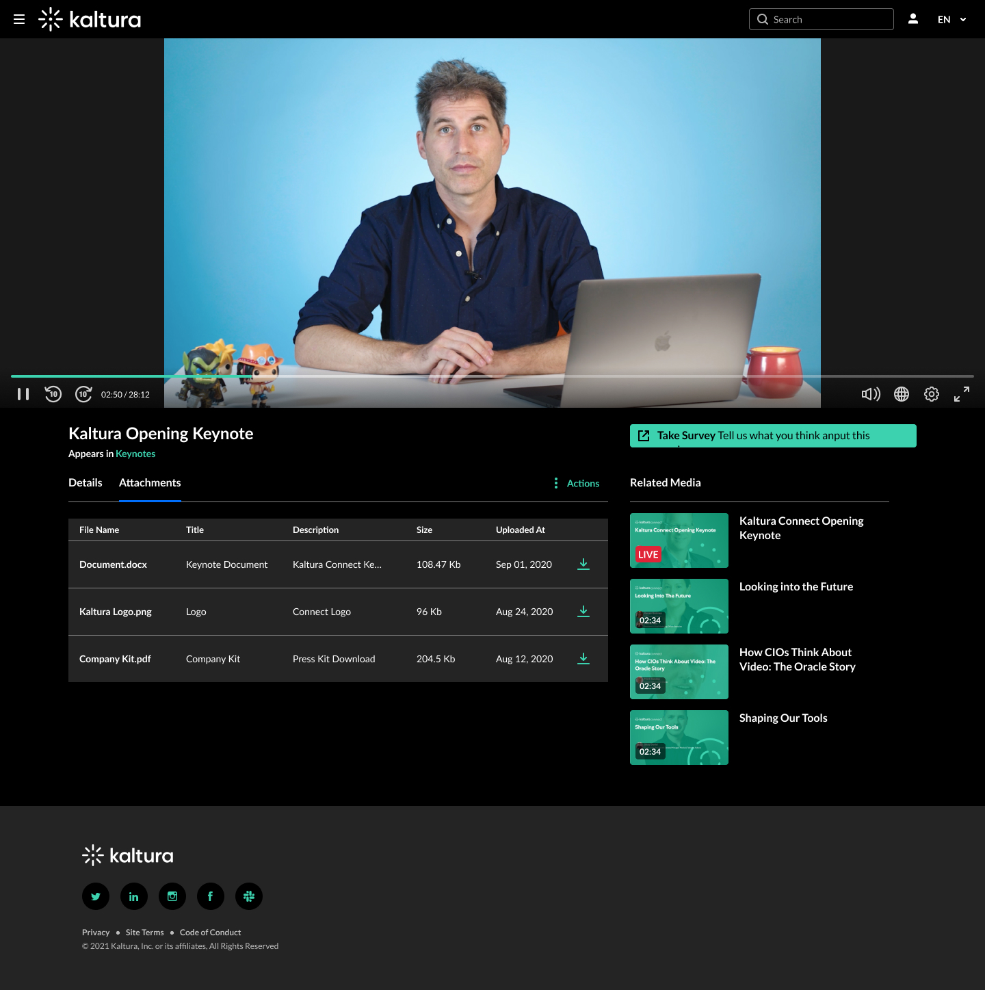Seek on the video progress bar
Screen dimensions: 985x990
click(492, 376)
